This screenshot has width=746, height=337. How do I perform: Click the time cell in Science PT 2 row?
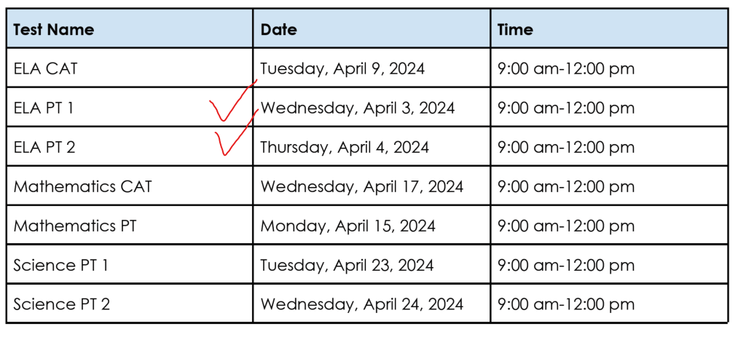[566, 305]
